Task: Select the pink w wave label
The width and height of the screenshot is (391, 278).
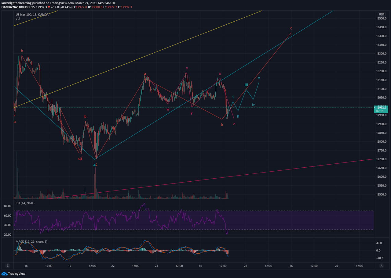Action: [168, 109]
